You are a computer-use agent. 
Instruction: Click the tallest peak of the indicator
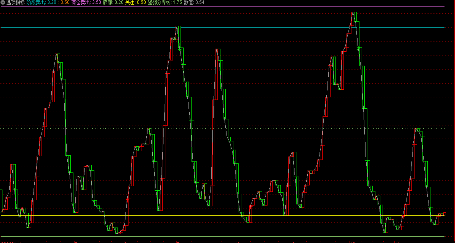point(354,13)
